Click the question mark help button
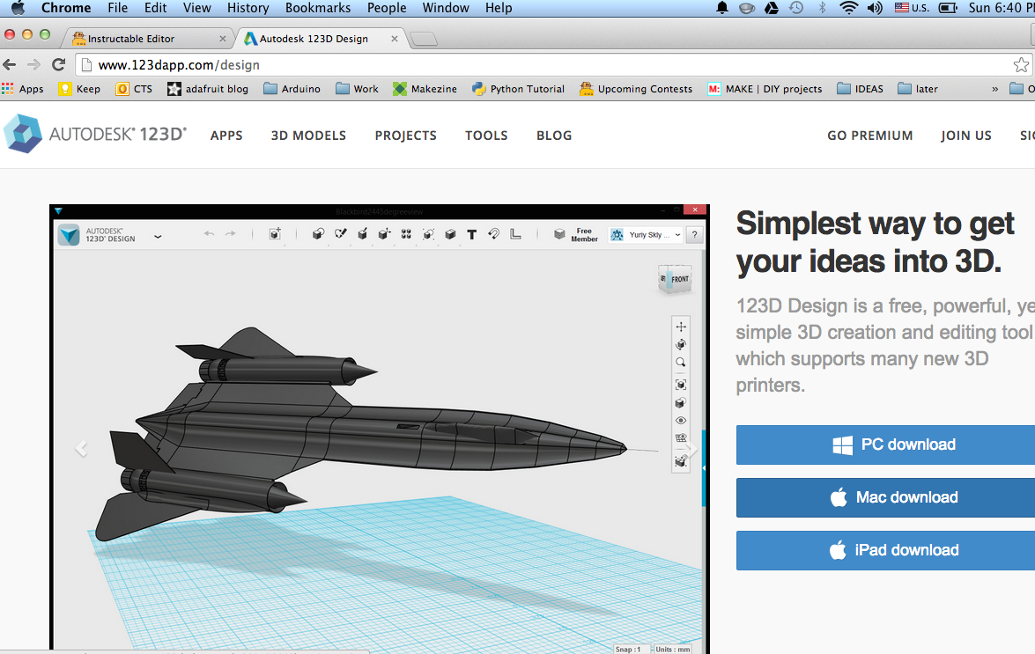Screen dimensions: 1035x654 (694, 235)
